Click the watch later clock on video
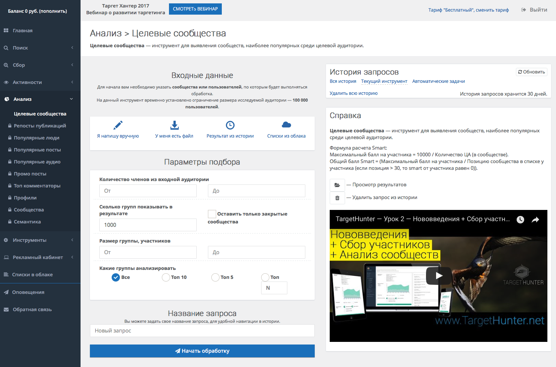 coord(520,220)
